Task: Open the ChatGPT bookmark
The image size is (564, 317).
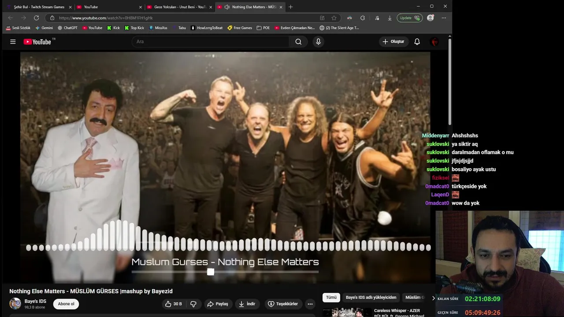Action: point(67,28)
